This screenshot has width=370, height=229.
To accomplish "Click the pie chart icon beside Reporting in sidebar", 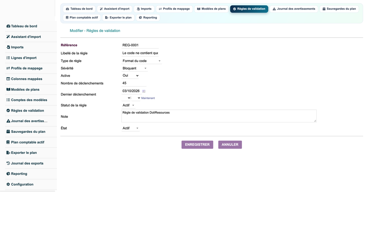I will 8,174.
